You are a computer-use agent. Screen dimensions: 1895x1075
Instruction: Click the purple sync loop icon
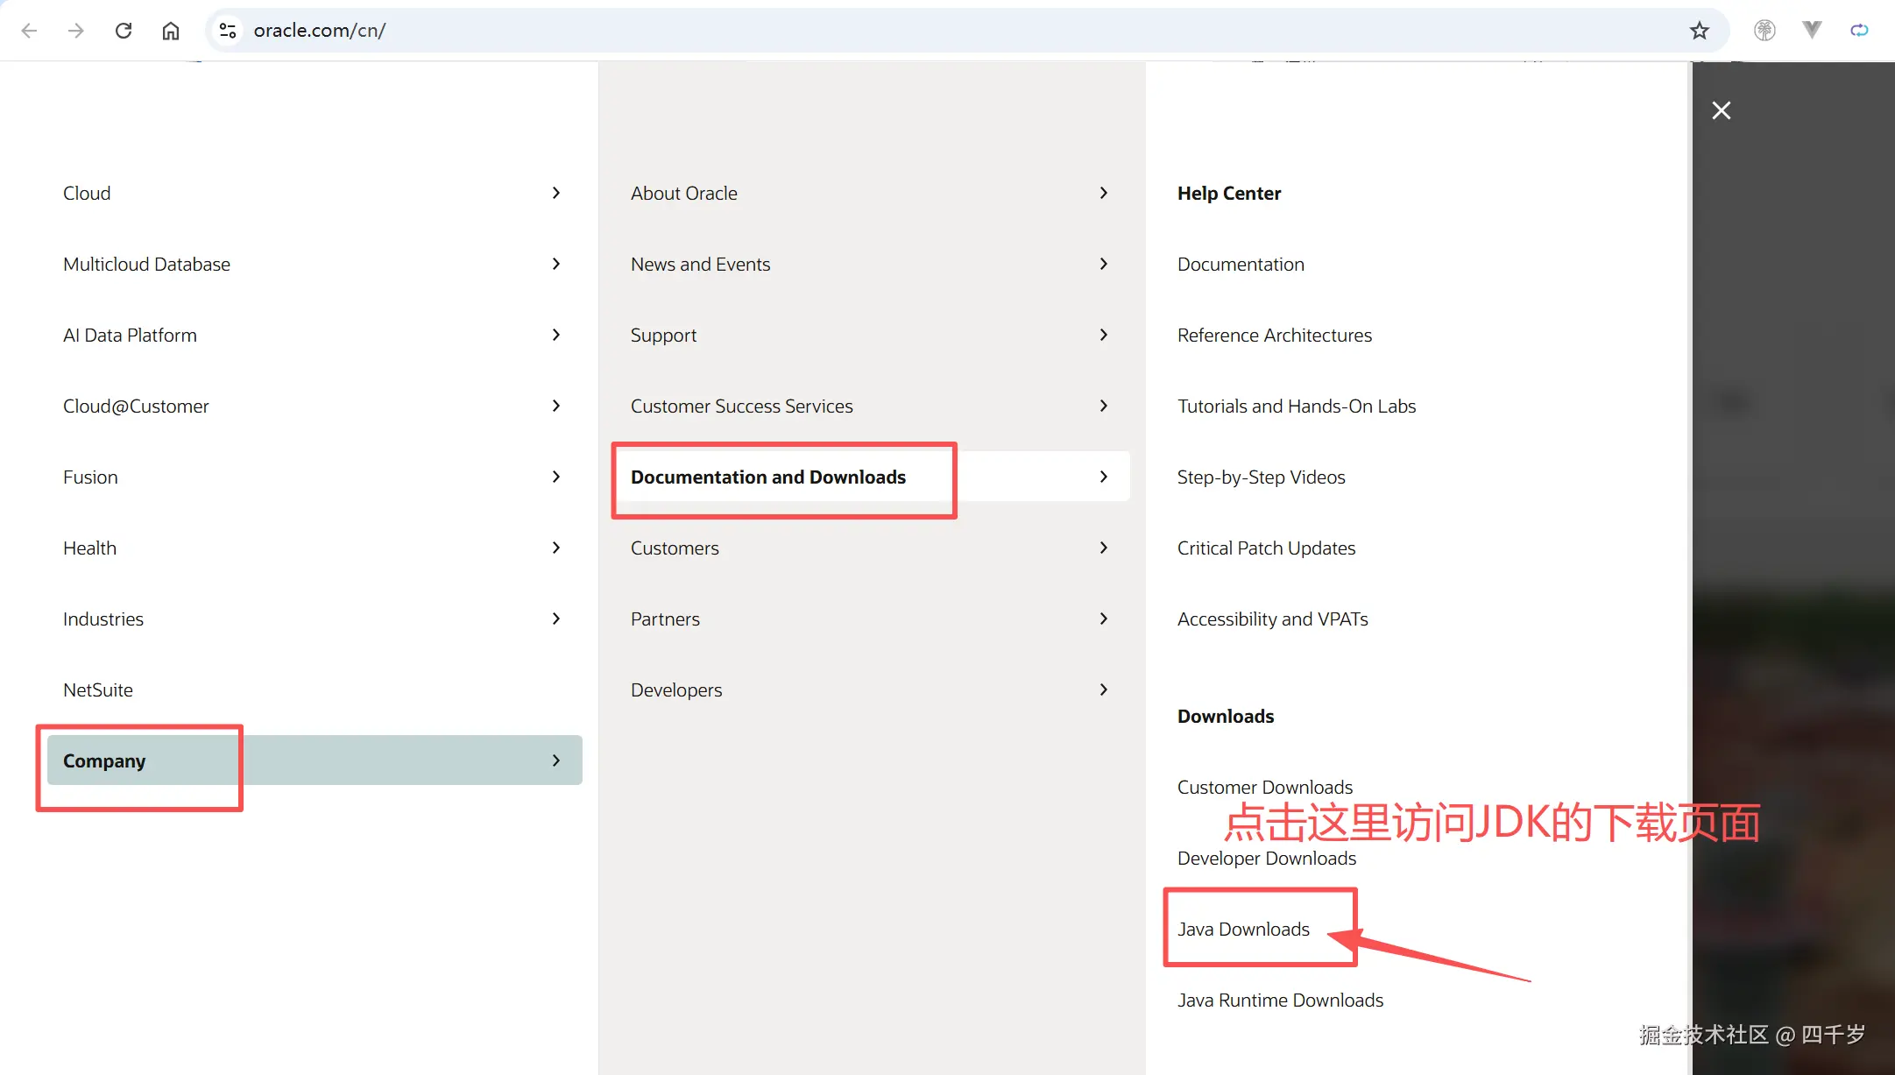tap(1858, 29)
